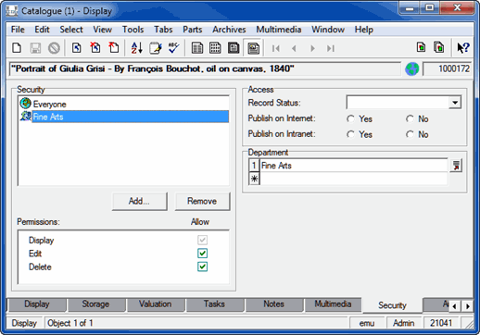
Task: Switch to the Valuation tab
Action: point(155,304)
